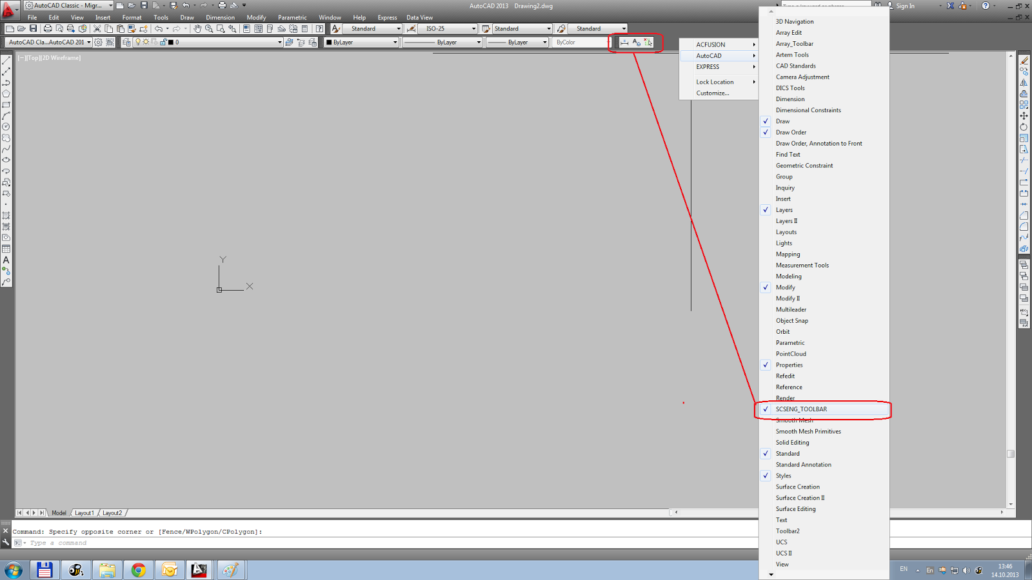This screenshot has height=580, width=1032.
Task: Close the command line window
Action: (x=6, y=531)
